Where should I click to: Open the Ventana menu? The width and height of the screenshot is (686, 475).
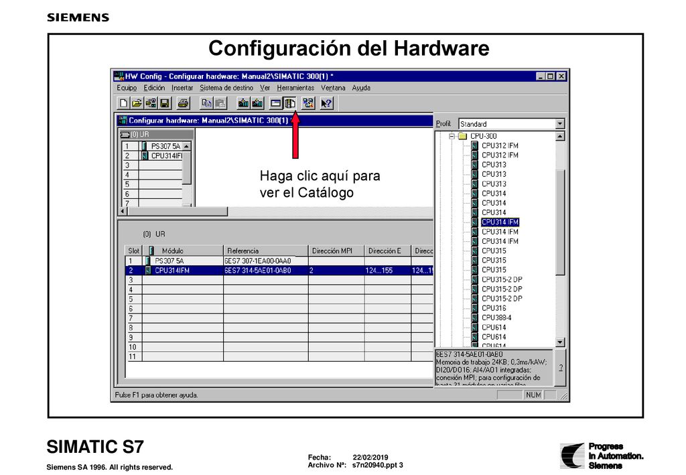[x=334, y=88]
